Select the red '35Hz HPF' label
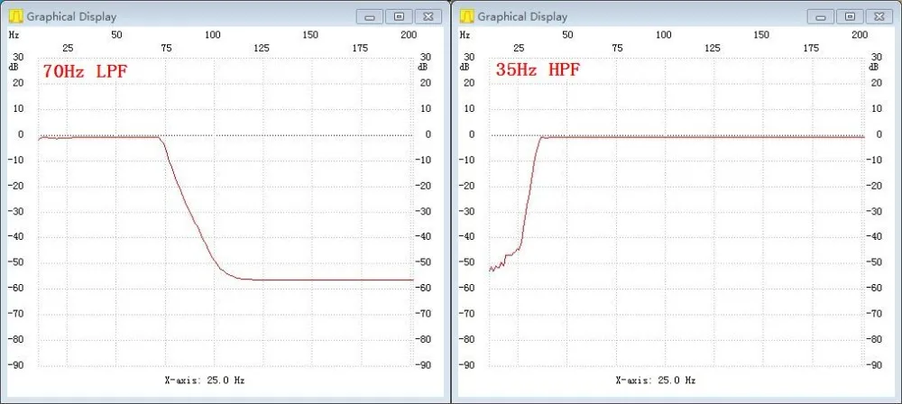The height and width of the screenshot is (404, 902). click(x=538, y=70)
